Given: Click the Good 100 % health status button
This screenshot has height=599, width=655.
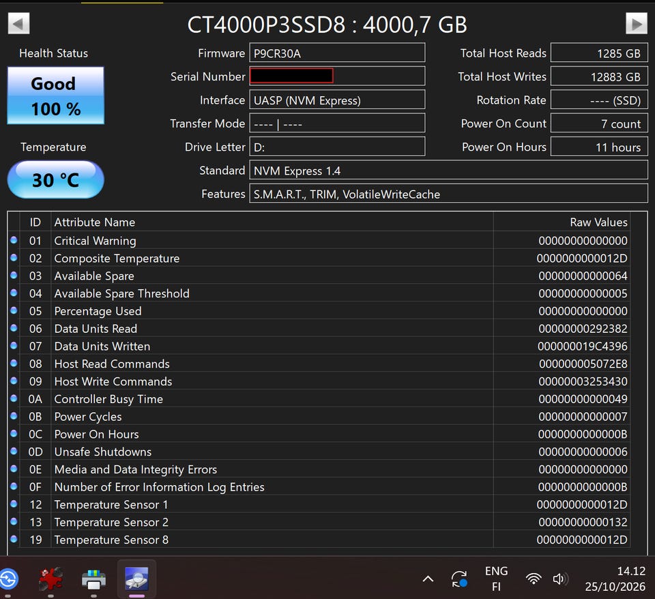Looking at the screenshot, I should click(55, 96).
